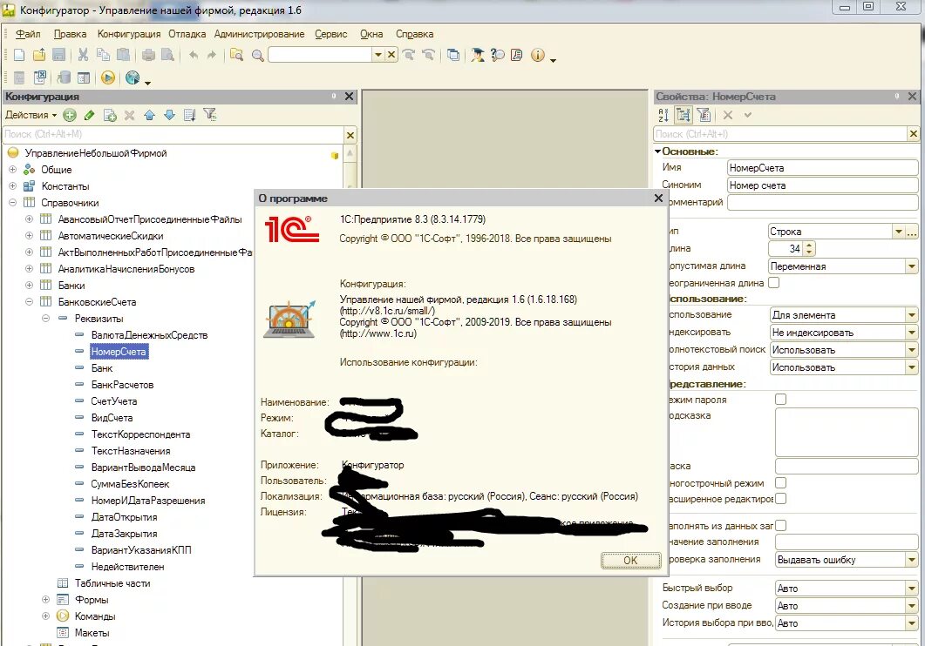Clear the Конфигурация search field X

[x=350, y=136]
